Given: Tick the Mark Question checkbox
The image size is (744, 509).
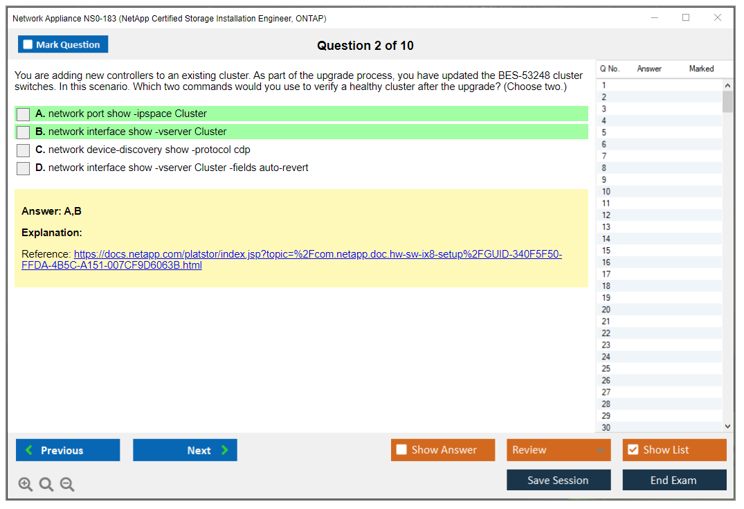Looking at the screenshot, I should [x=28, y=45].
